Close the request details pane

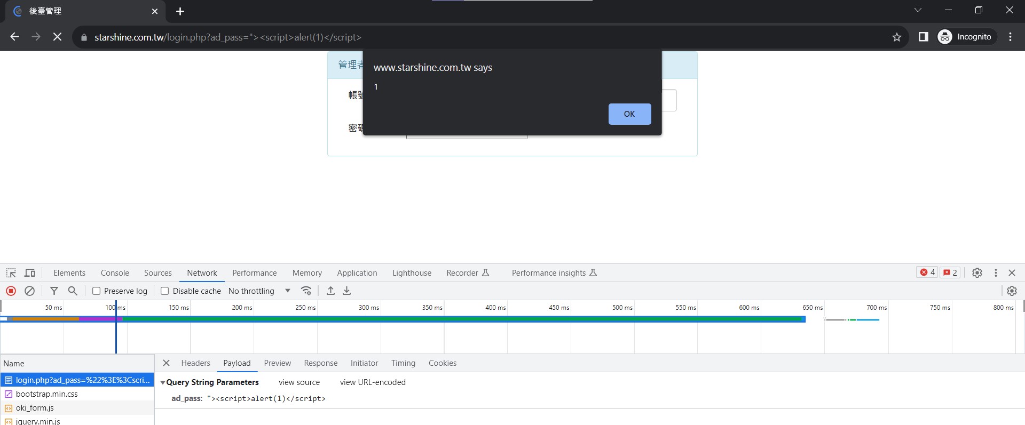click(x=166, y=363)
